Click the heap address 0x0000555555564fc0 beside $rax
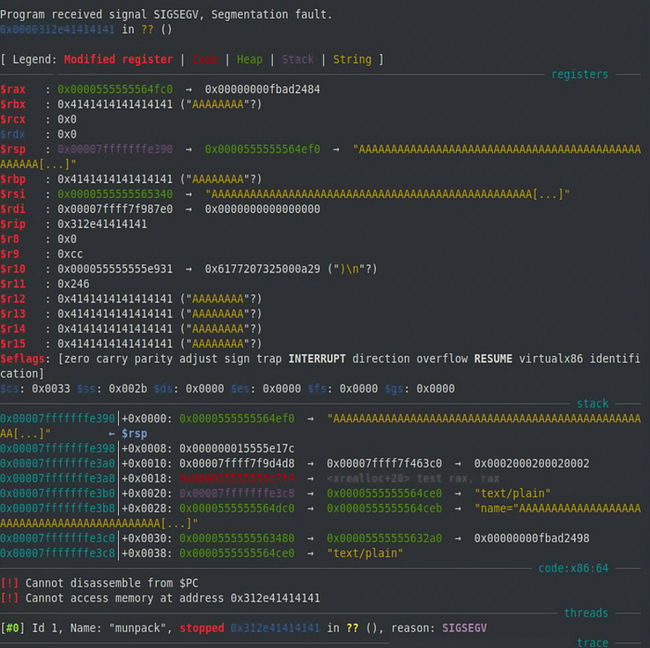This screenshot has height=648, width=650. click(x=115, y=89)
